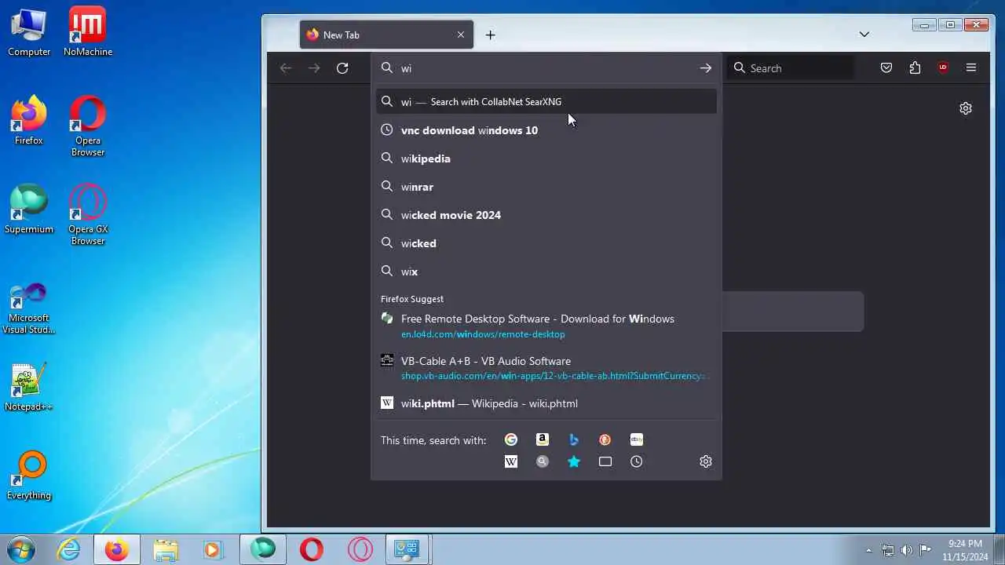The width and height of the screenshot is (1005, 565).
Task: Search bookmarks using the star icon
Action: 574,461
